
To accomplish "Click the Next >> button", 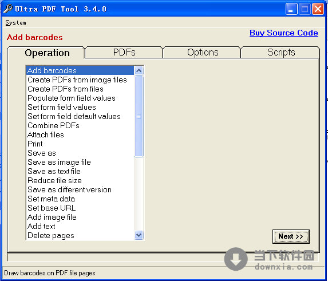I will pos(291,236).
